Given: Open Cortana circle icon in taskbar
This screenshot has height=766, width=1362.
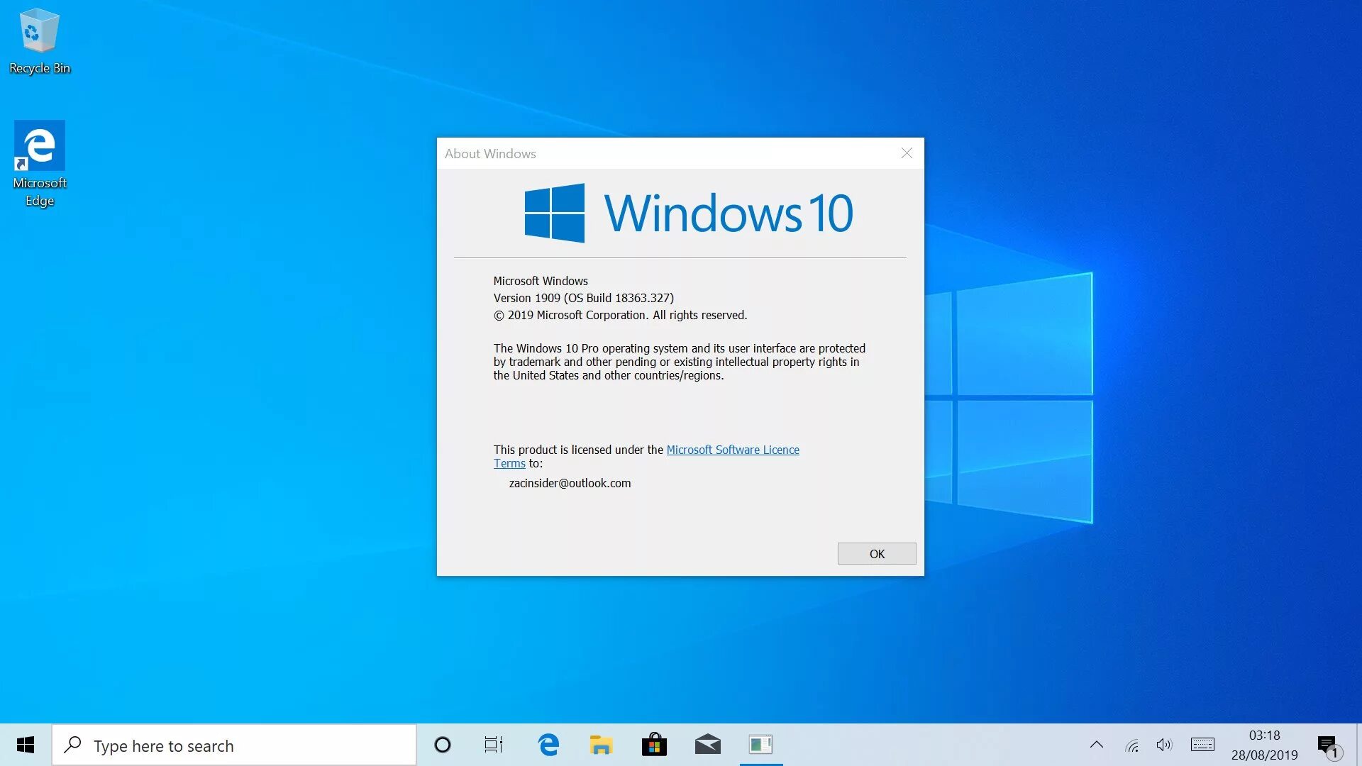Looking at the screenshot, I should (x=443, y=745).
